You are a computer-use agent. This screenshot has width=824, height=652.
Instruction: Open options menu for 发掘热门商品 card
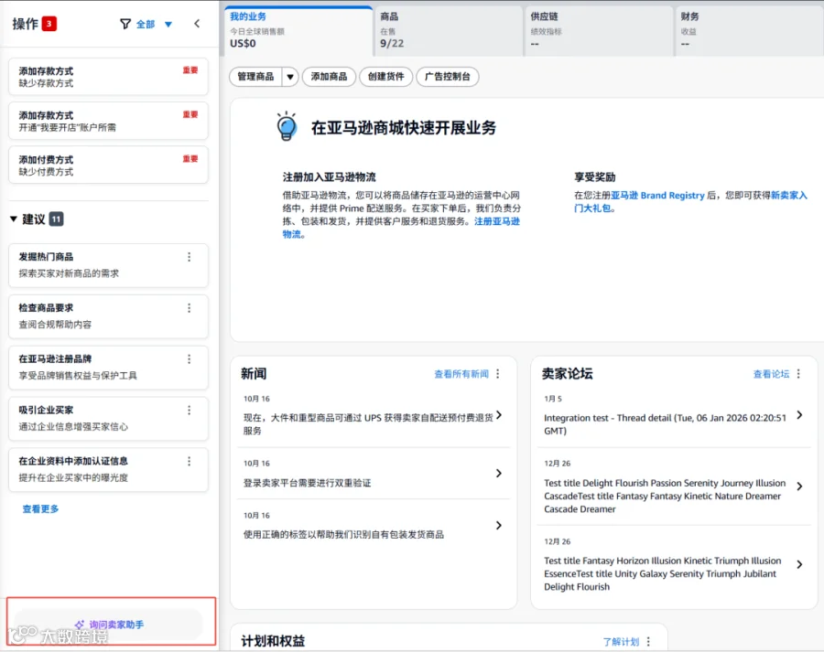tap(190, 257)
